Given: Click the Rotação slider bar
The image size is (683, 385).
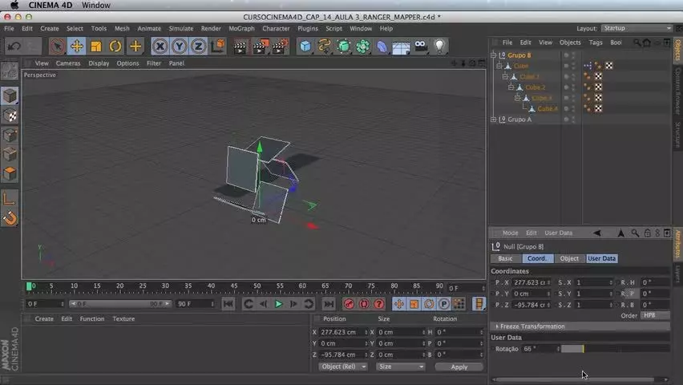Looking at the screenshot, I should pos(615,349).
